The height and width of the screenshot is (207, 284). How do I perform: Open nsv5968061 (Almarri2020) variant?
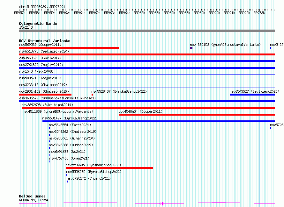point(72,138)
